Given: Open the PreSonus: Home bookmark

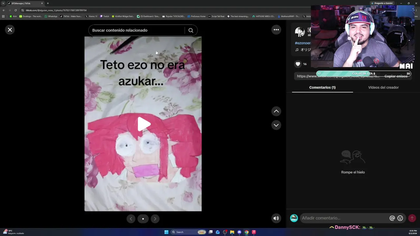Looking at the screenshot, I should (196, 16).
